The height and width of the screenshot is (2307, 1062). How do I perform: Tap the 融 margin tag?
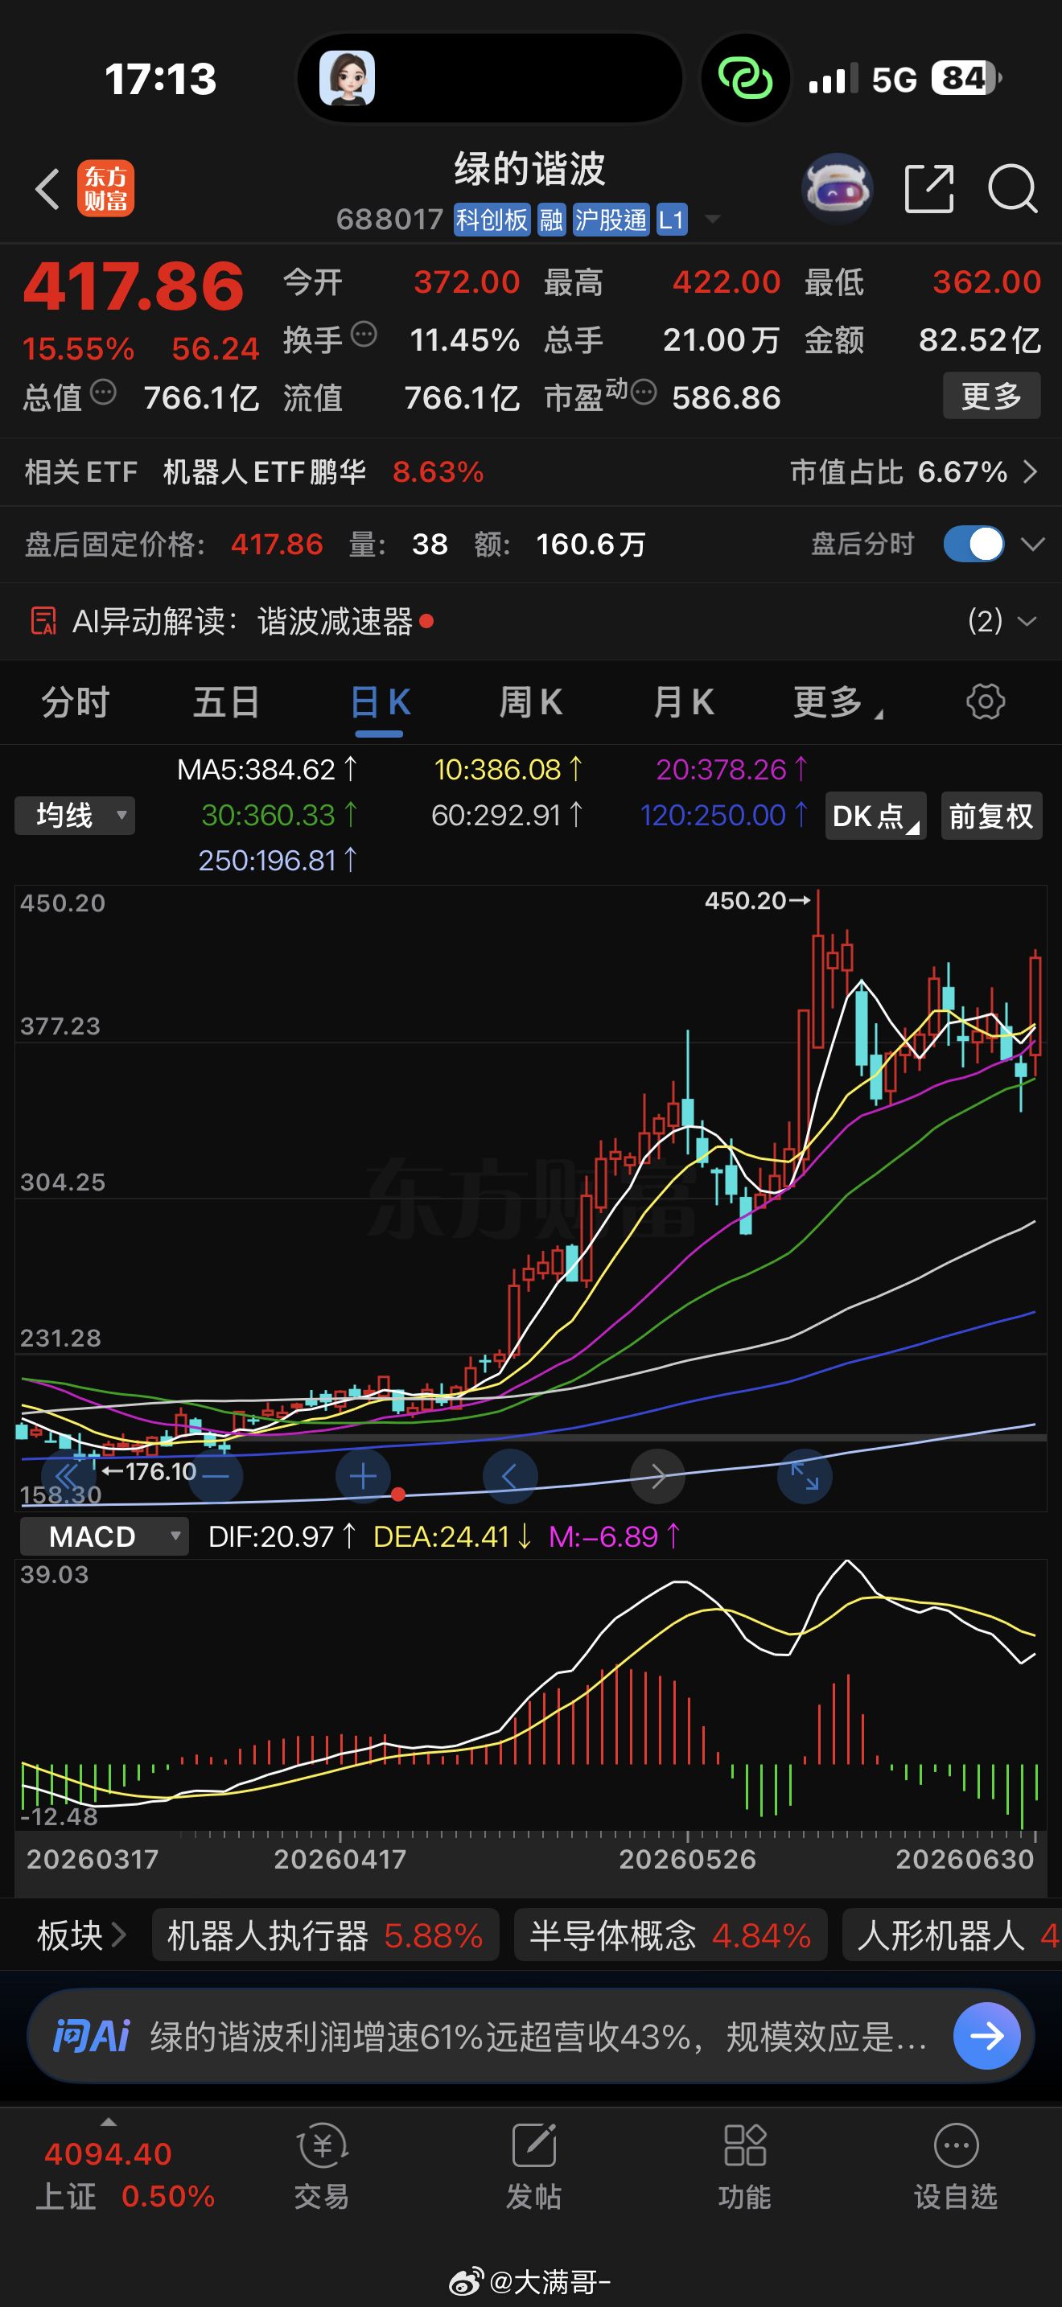pyautogui.click(x=552, y=220)
